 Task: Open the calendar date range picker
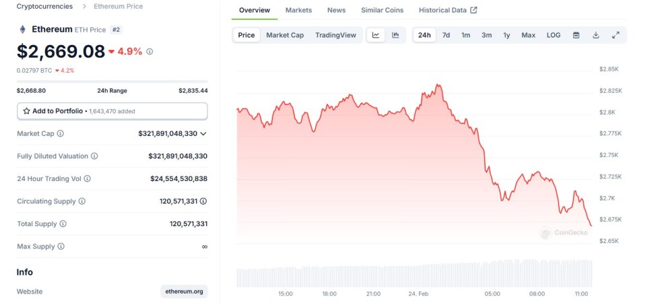click(576, 35)
